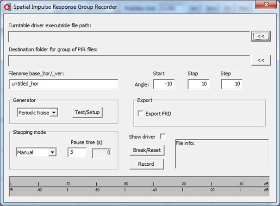
Task: Click the destination folder path field
Action: [129, 61]
